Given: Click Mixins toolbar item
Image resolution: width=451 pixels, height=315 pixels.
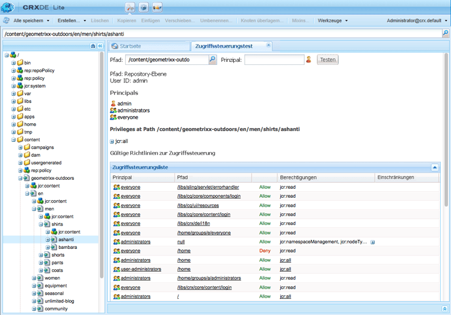Looking at the screenshot, I should pyautogui.click(x=301, y=20).
